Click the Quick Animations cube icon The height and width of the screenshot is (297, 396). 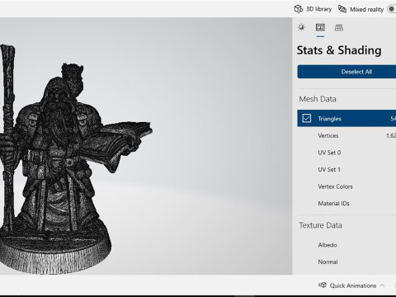(323, 285)
